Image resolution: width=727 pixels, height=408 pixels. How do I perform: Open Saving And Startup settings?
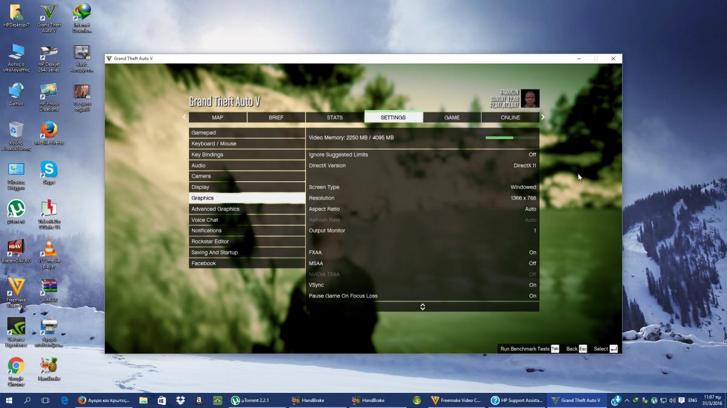coord(247,253)
